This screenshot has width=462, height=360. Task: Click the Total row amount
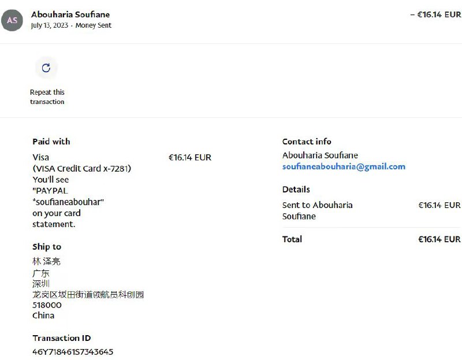point(439,239)
